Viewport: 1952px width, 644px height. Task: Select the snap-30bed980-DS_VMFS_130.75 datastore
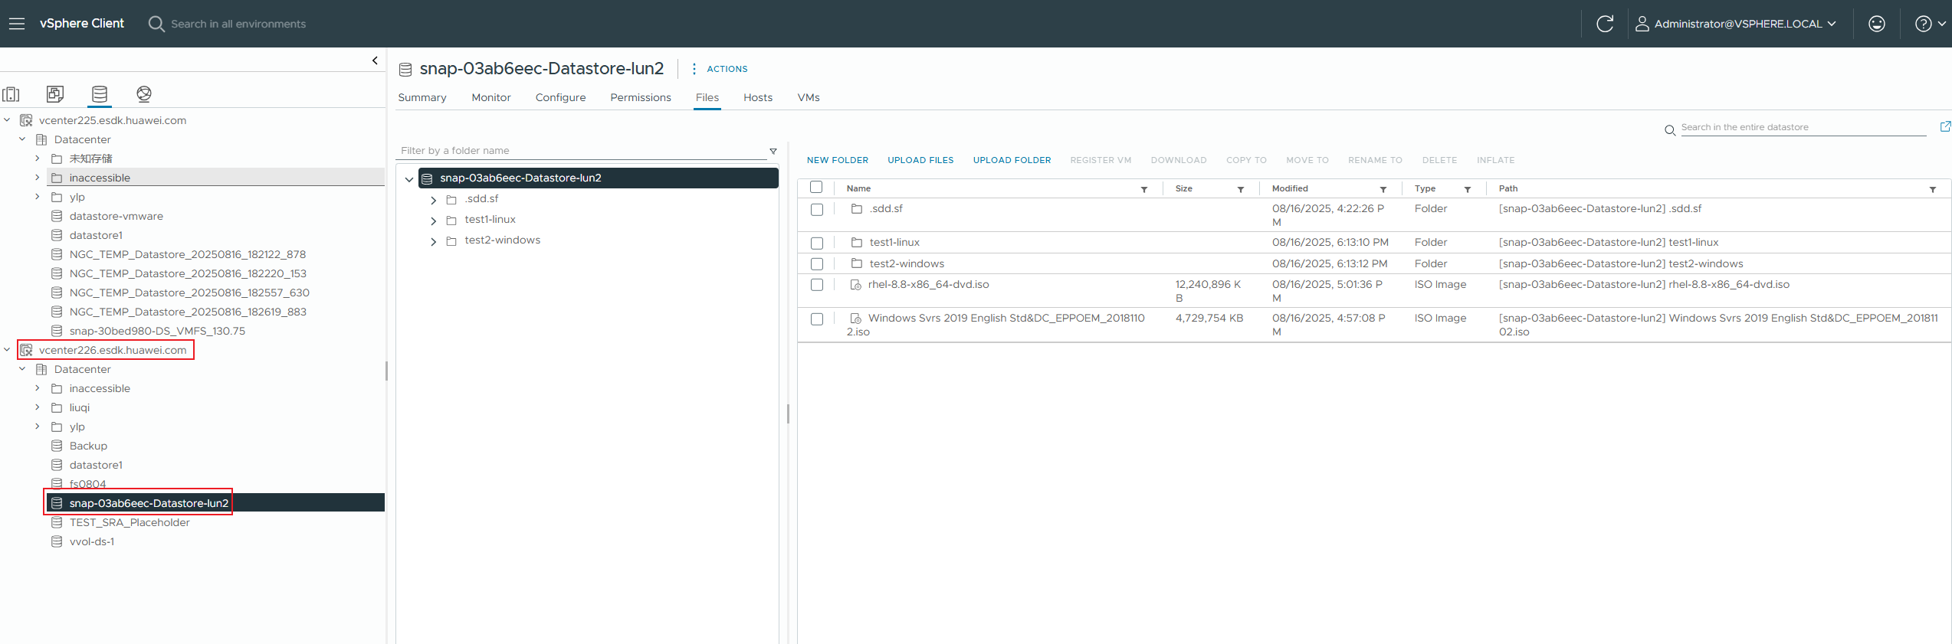click(x=157, y=331)
